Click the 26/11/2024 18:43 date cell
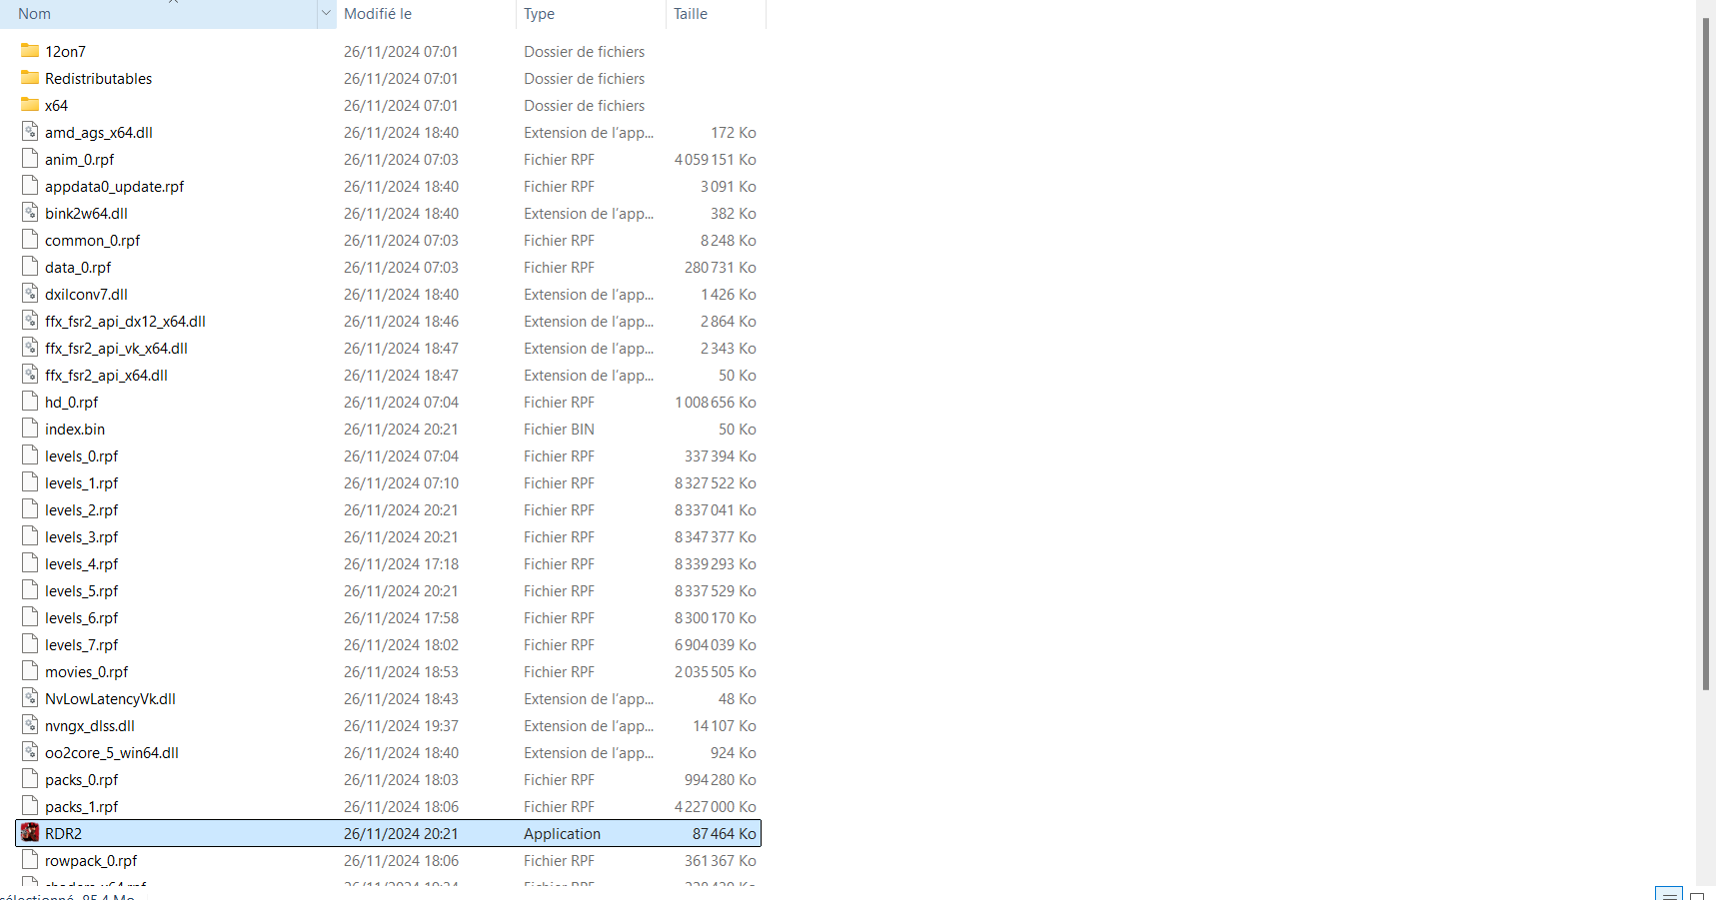1716x900 pixels. tap(401, 698)
